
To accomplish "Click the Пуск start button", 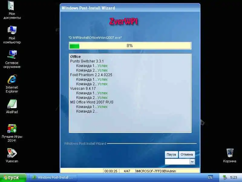I will tap(13, 177).
